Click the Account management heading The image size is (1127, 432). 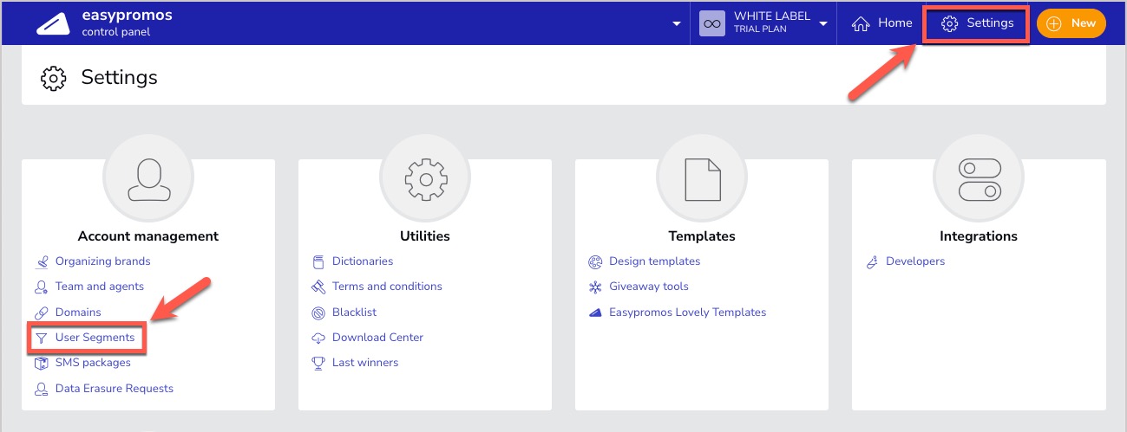tap(148, 236)
